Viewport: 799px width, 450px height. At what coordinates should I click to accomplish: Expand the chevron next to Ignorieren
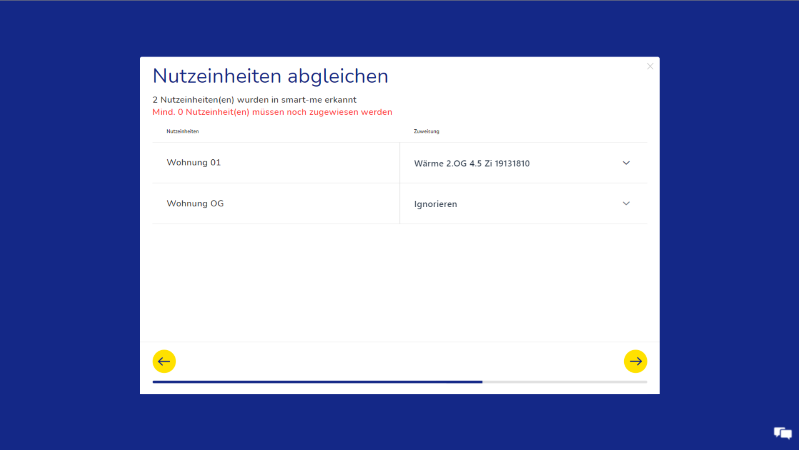tap(626, 203)
